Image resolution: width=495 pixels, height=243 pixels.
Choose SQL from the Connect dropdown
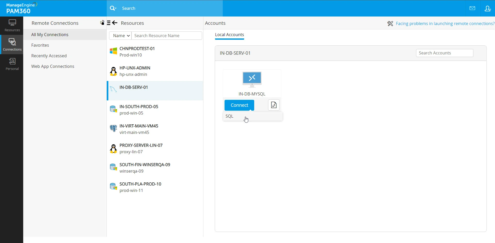point(229,116)
